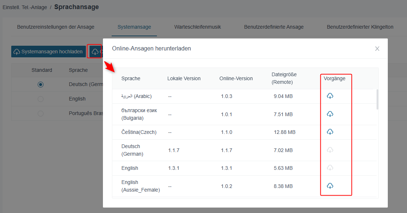Click file size 12.88 MB
Viewport: 407px width, 213px height.
pos(285,132)
